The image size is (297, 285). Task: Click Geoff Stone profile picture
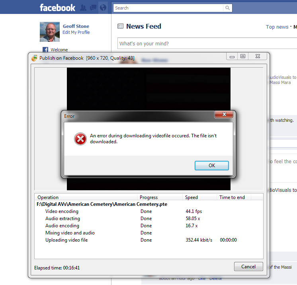click(x=50, y=32)
